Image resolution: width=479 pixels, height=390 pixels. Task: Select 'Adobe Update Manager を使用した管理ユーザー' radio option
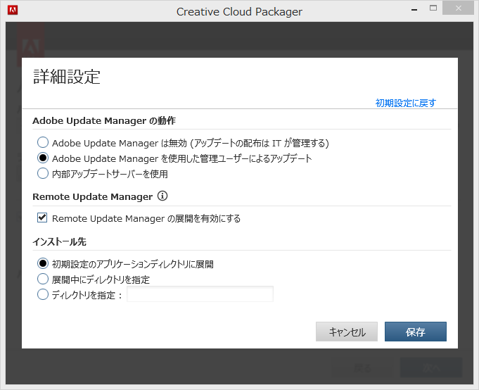pyautogui.click(x=43, y=158)
